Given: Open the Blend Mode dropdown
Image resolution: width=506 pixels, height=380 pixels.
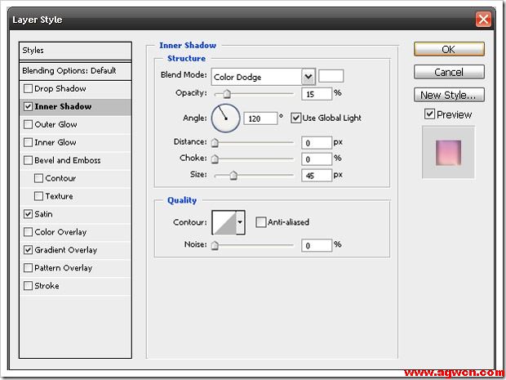Looking at the screenshot, I should click(308, 77).
